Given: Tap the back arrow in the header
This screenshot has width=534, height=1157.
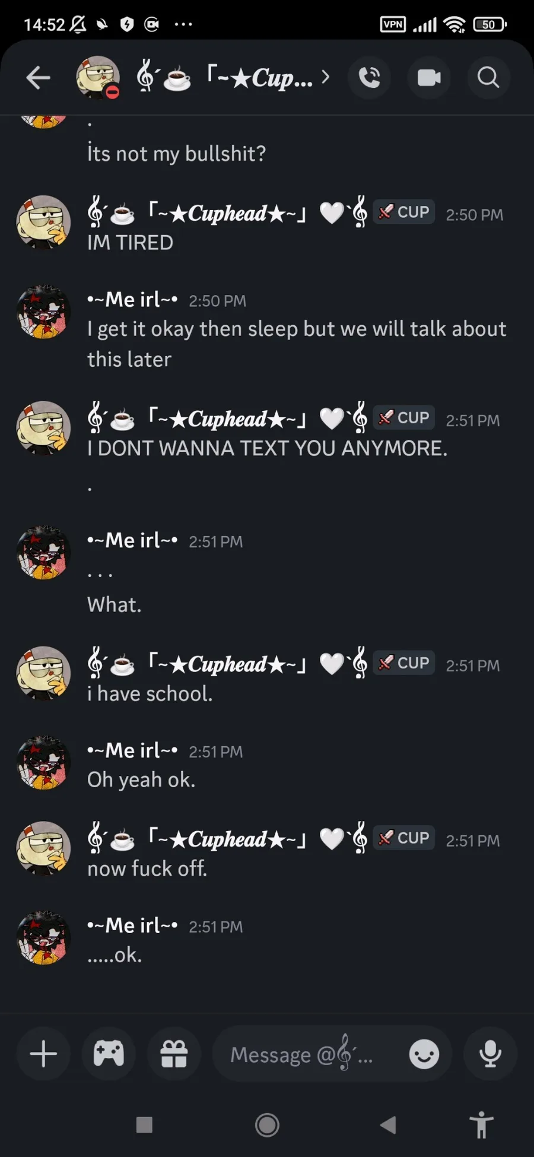Looking at the screenshot, I should (39, 78).
